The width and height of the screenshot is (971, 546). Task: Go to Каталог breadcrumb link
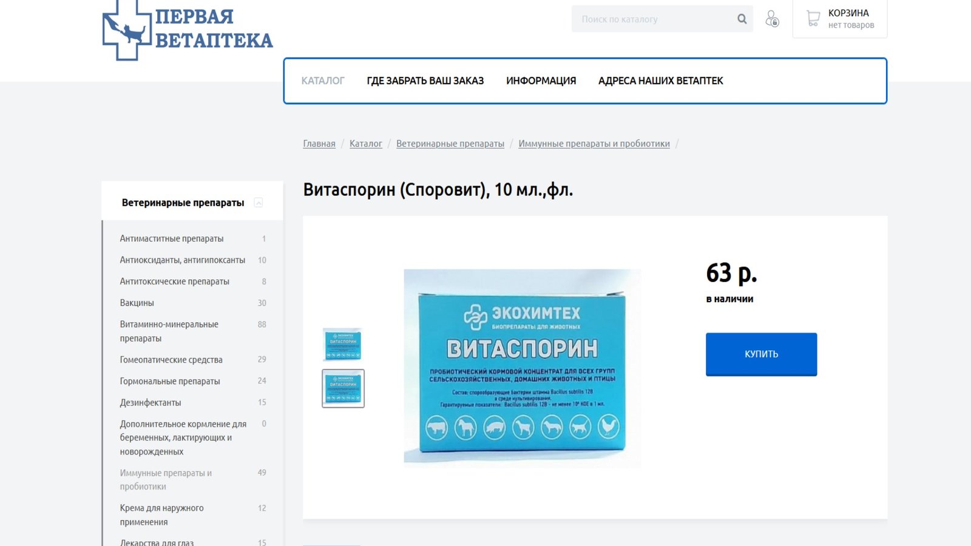coord(366,144)
